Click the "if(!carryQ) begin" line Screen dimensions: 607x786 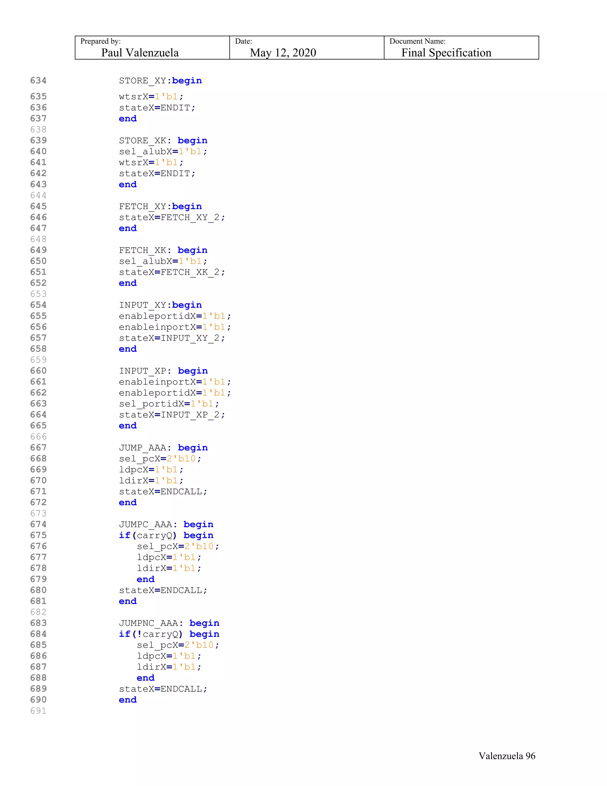(x=169, y=634)
